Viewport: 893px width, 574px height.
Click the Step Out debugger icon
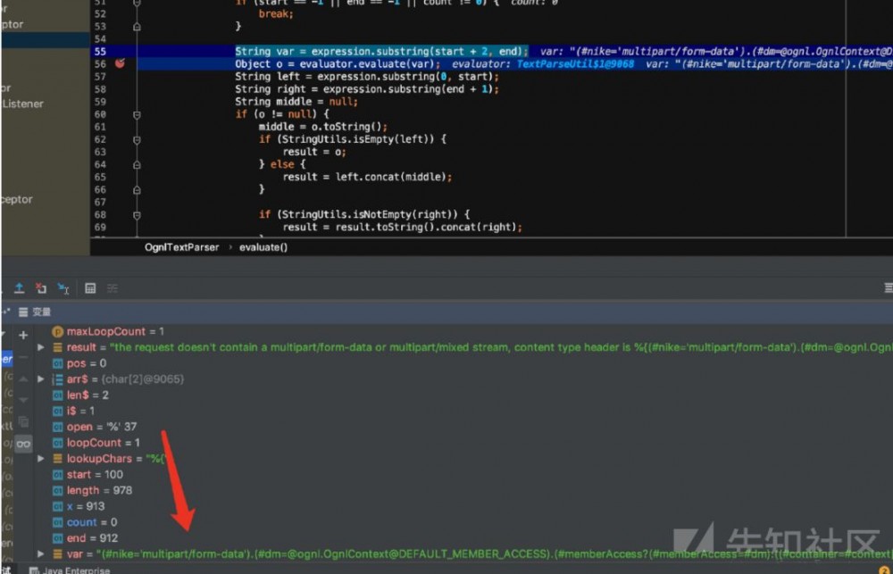19,288
